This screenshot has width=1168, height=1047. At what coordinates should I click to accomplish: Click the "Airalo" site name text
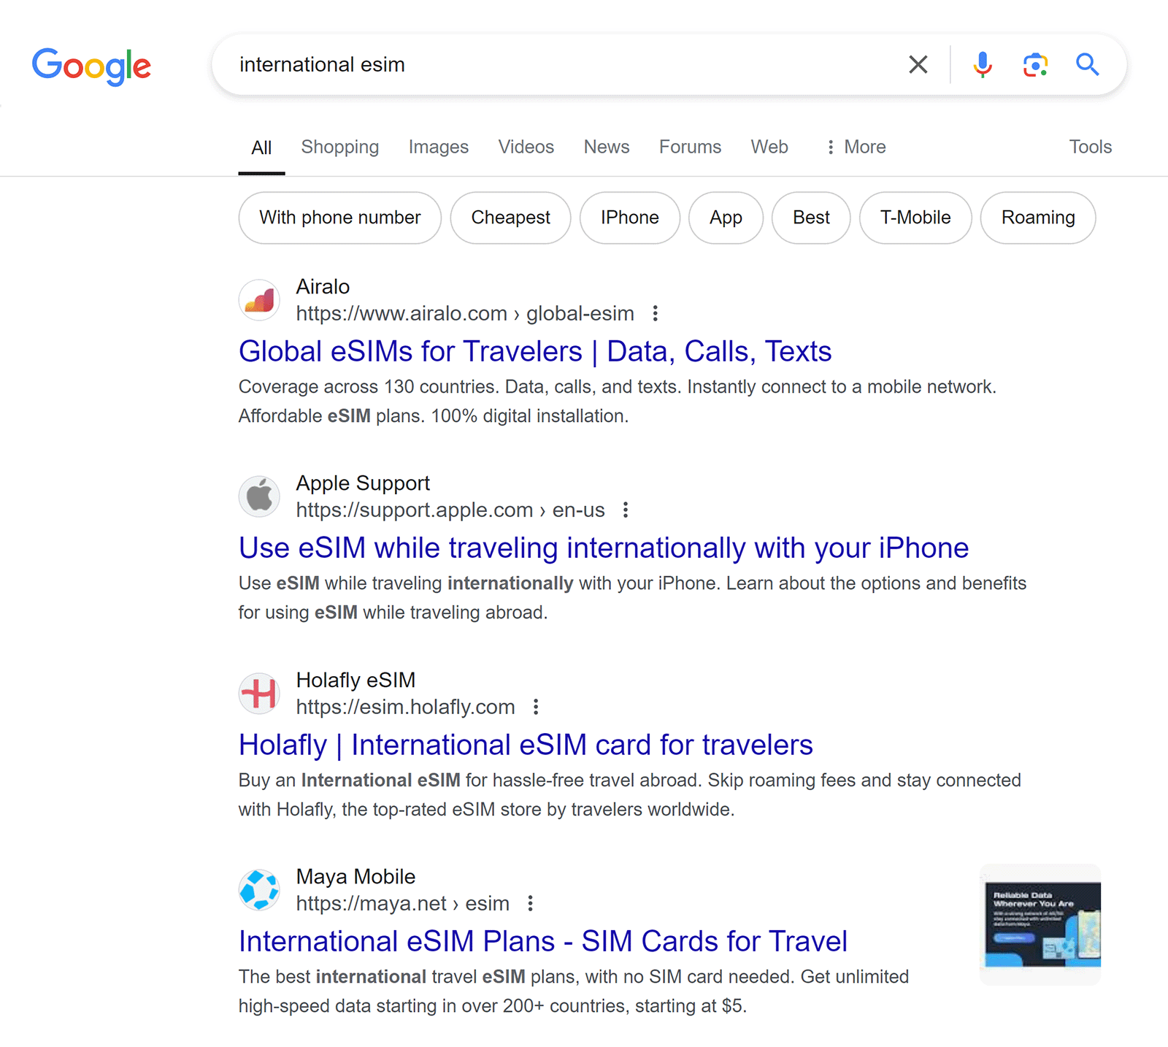[323, 286]
